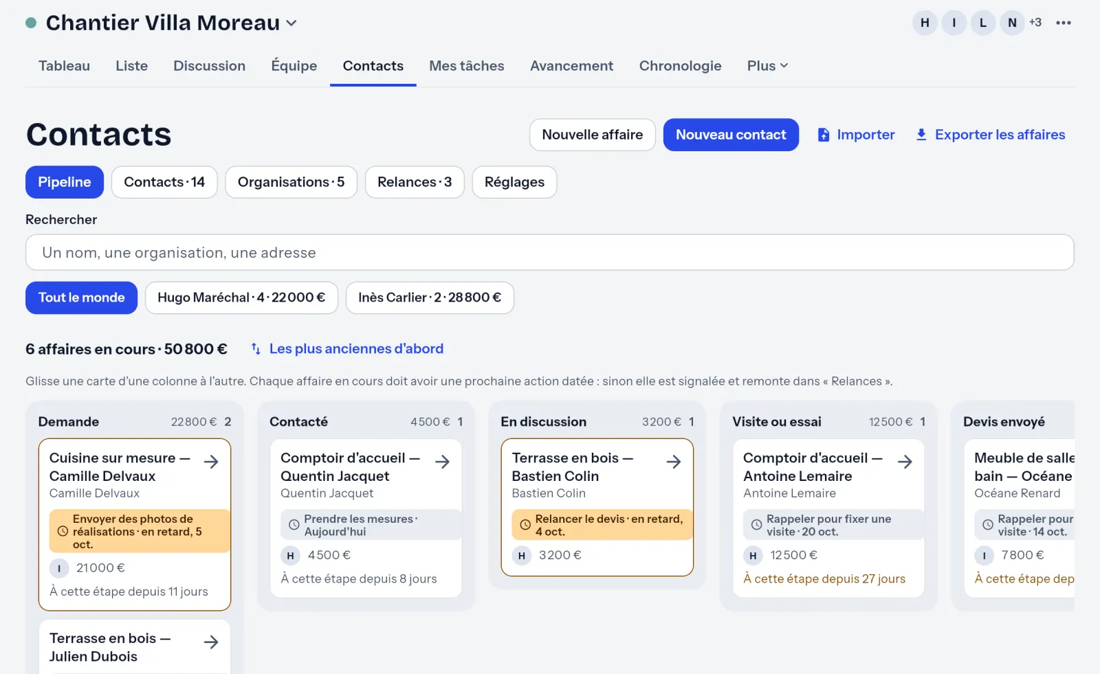Select the Contacts · 14 view
1100x674 pixels.
pyautogui.click(x=164, y=182)
